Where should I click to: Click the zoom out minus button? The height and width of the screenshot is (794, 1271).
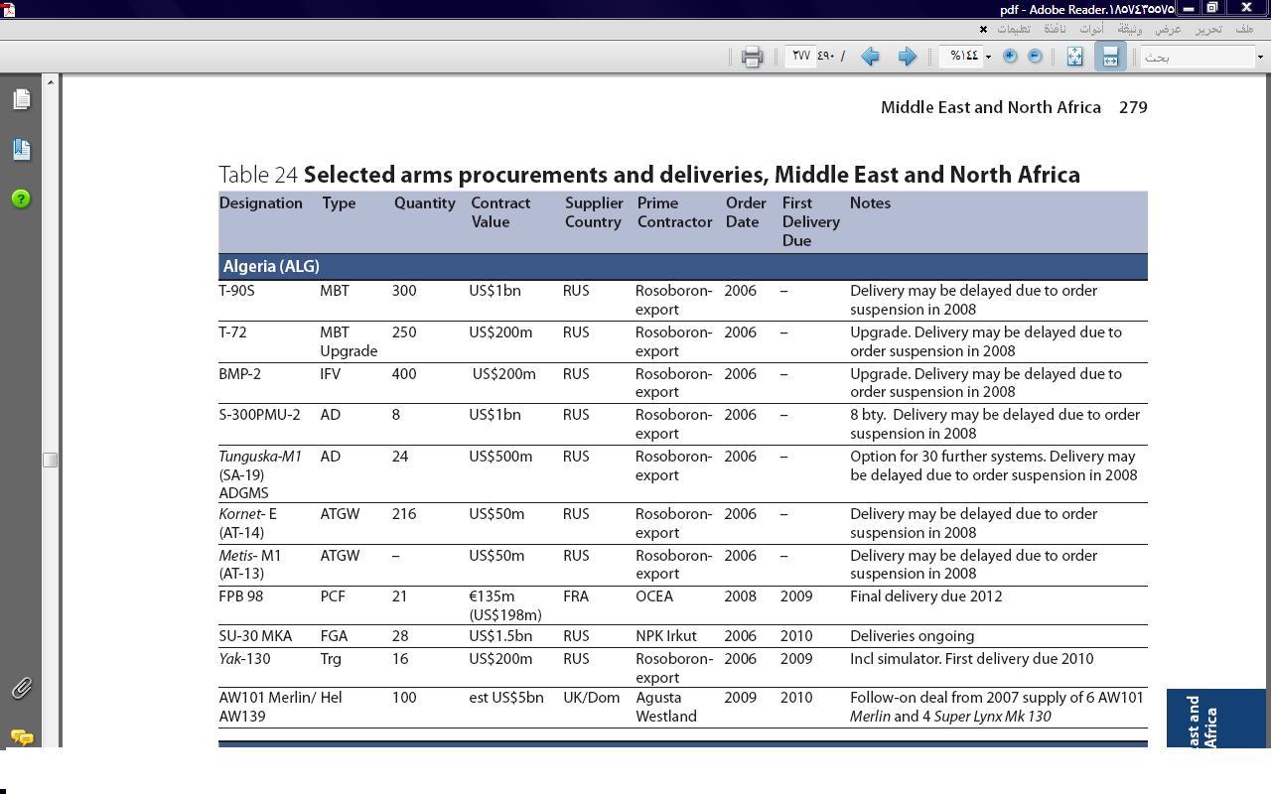1035,57
